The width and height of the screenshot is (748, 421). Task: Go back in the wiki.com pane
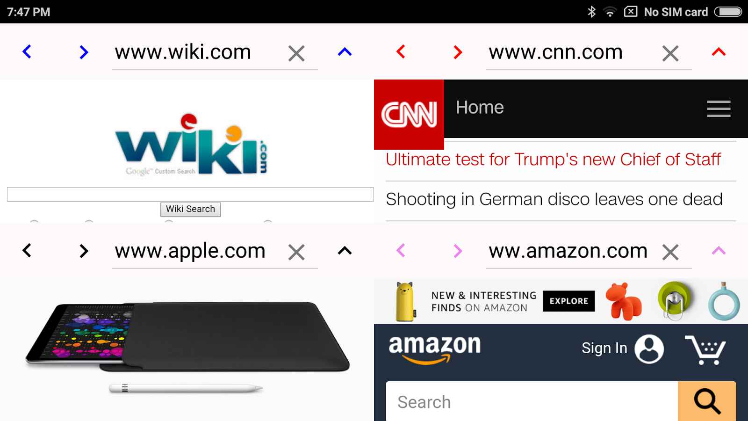coord(27,51)
